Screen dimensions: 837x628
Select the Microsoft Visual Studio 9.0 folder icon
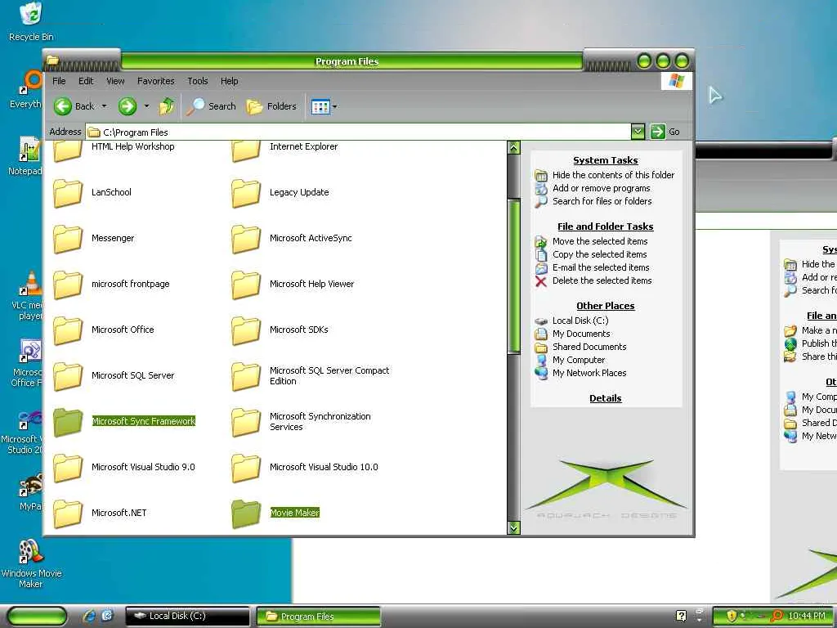coord(68,468)
